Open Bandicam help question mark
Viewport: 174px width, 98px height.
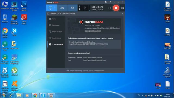(x=110, y=2)
